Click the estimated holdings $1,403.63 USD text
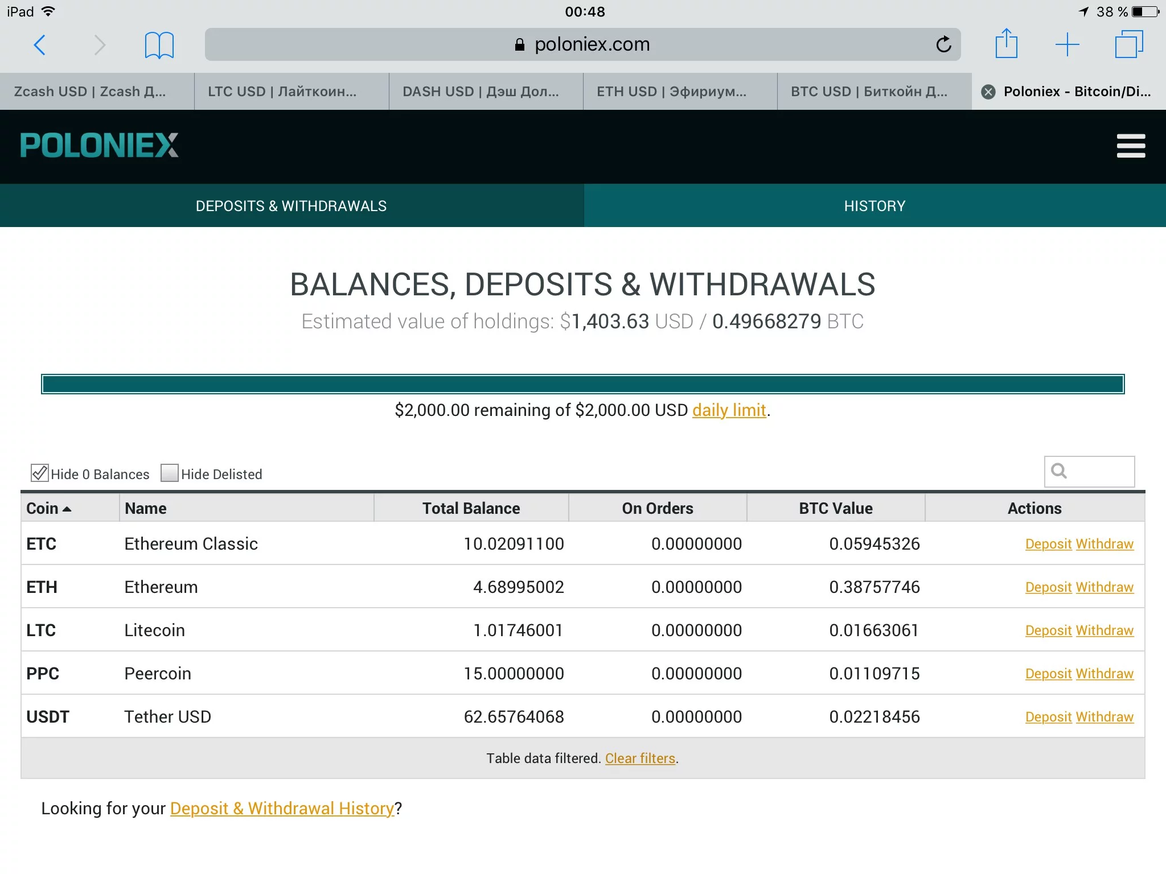Screen dimensions: 1166x874 click(626, 321)
